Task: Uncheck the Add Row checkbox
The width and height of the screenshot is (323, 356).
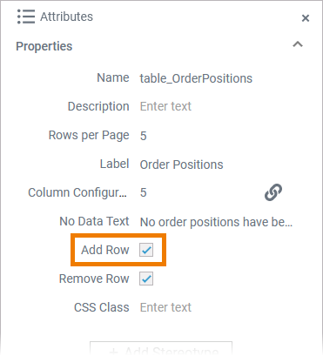Action: 146,250
